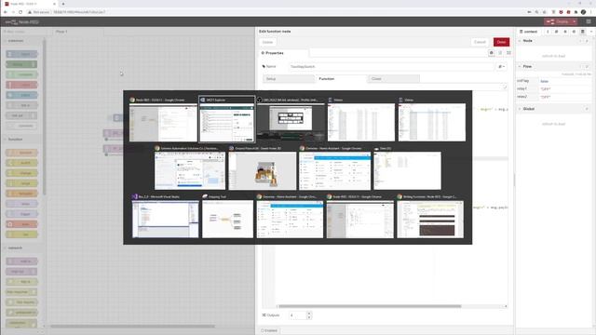Click the code editor horizontal scrollbar

tap(370, 306)
